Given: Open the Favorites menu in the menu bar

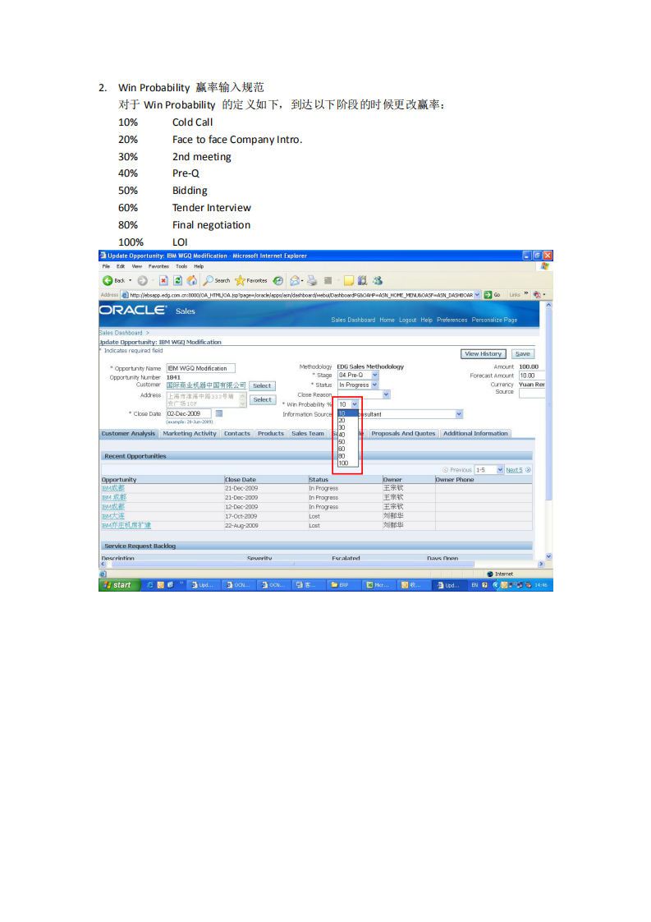Looking at the screenshot, I should click(x=158, y=266).
